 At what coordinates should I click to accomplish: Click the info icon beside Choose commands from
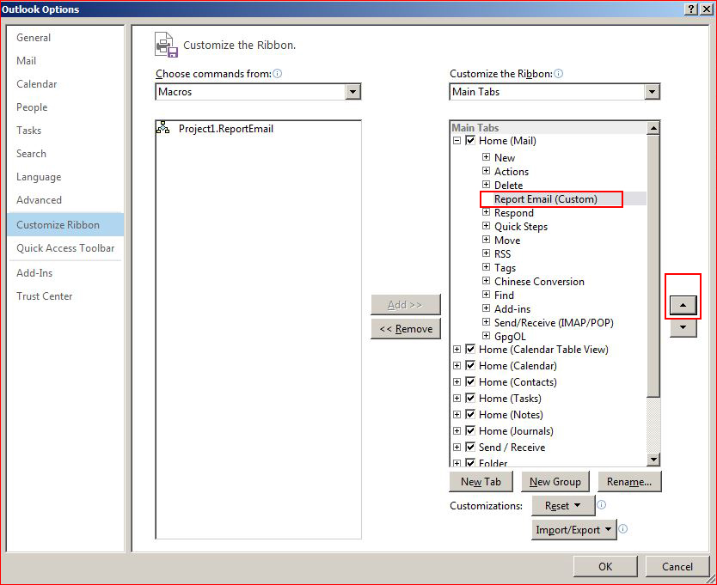click(277, 74)
